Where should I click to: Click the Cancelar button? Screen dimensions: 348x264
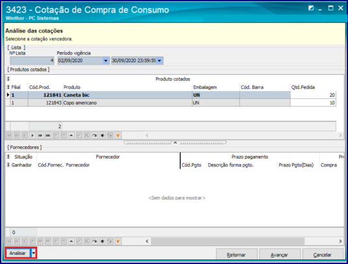click(322, 255)
